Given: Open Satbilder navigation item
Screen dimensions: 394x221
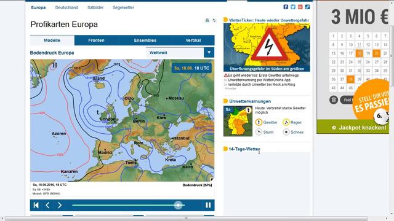Looking at the screenshot, I should click(x=95, y=7).
